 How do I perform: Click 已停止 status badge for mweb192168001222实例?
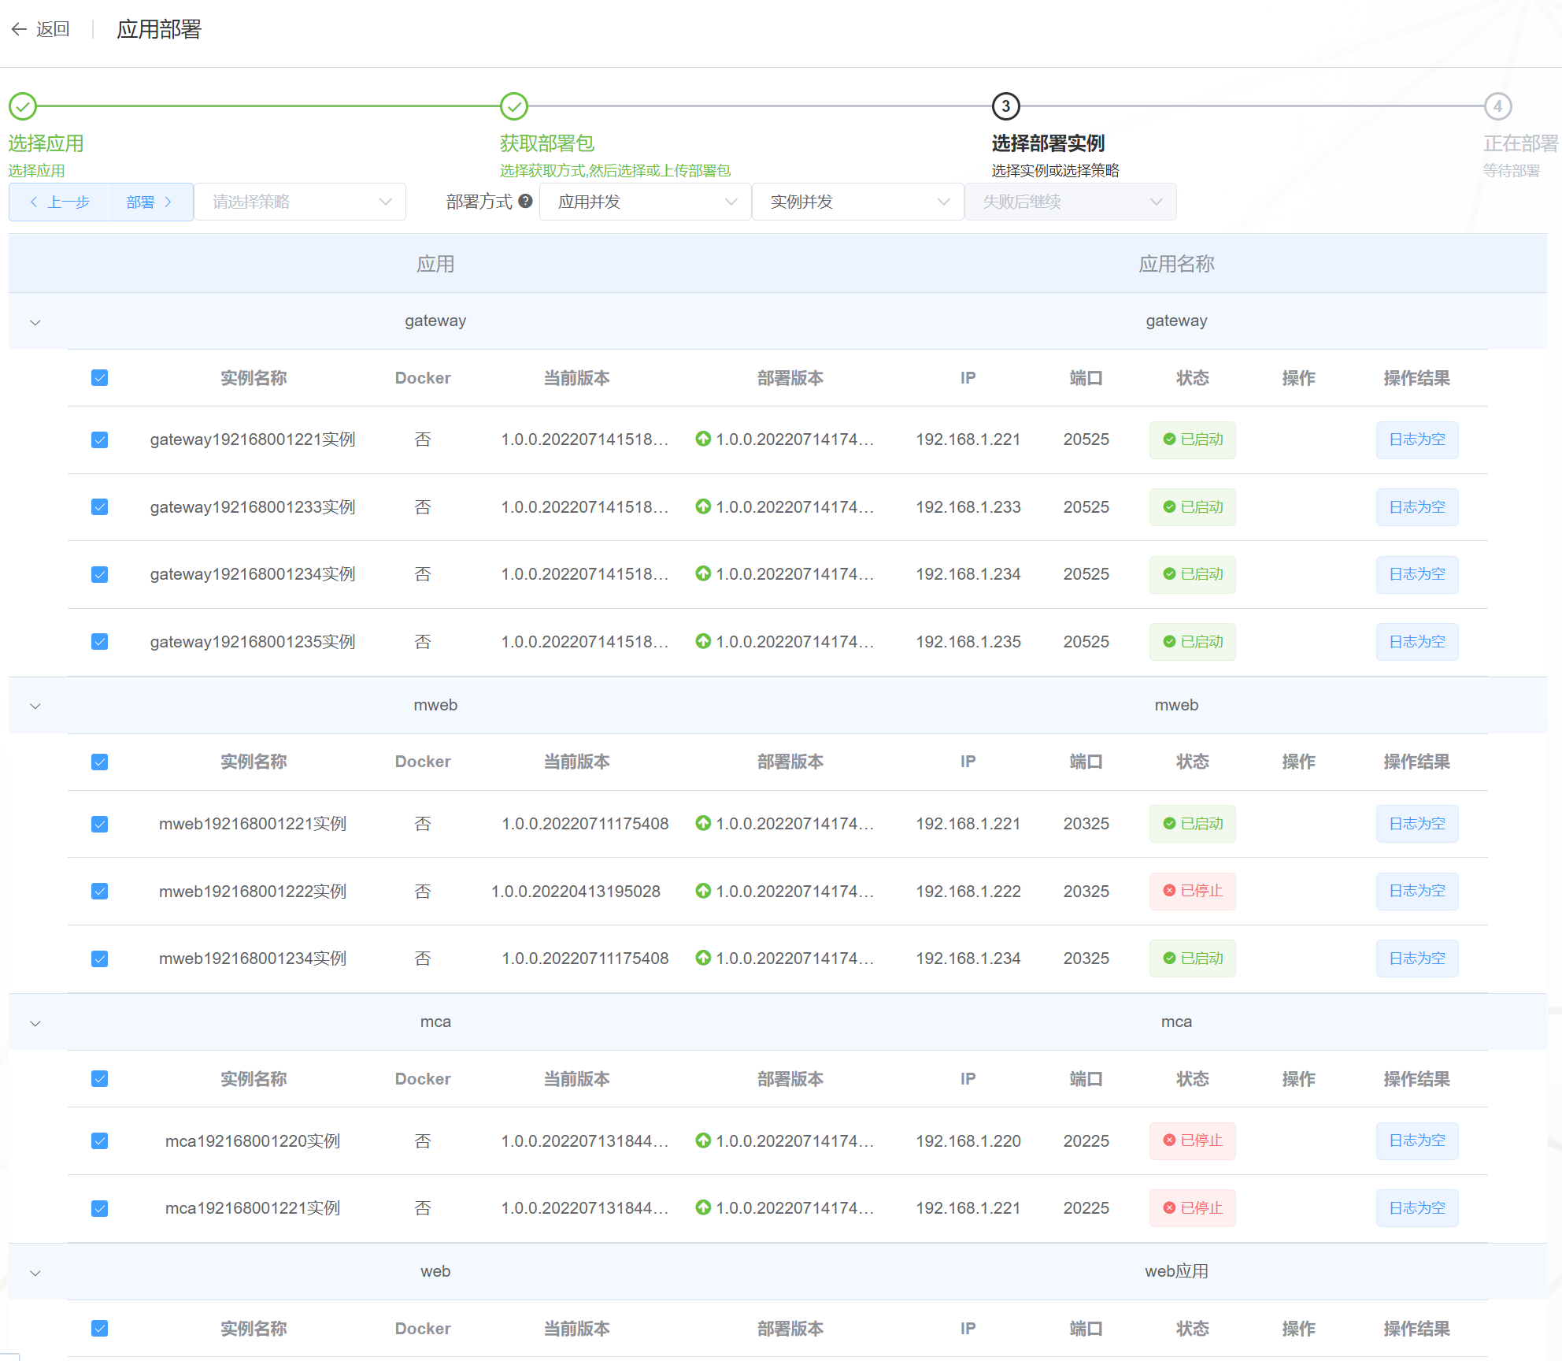coord(1192,891)
